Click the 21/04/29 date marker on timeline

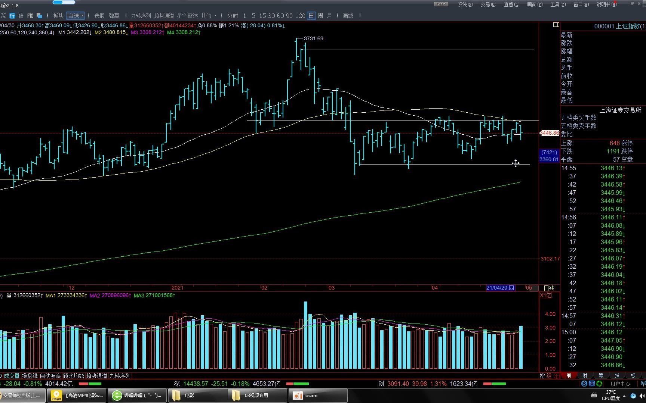[x=500, y=288]
